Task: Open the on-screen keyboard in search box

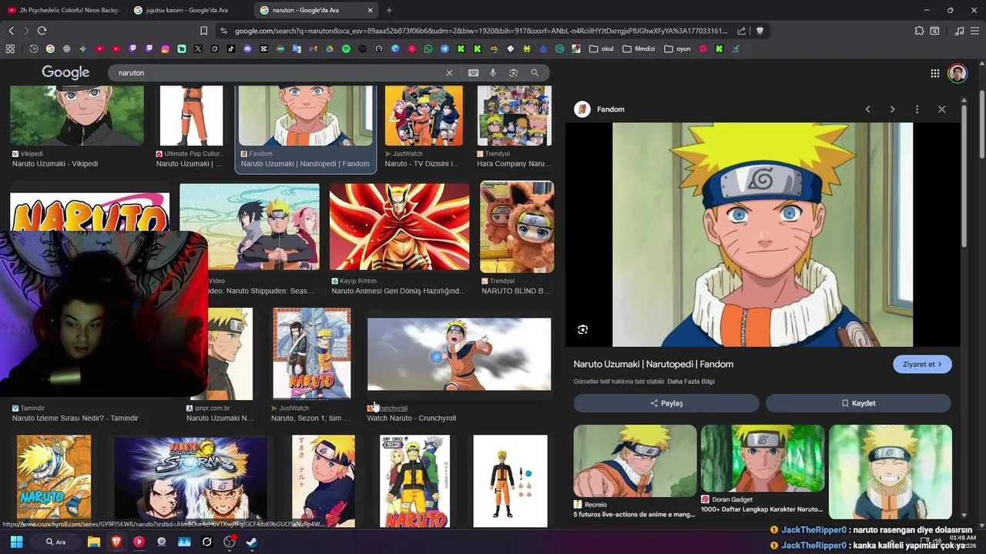Action: click(473, 72)
